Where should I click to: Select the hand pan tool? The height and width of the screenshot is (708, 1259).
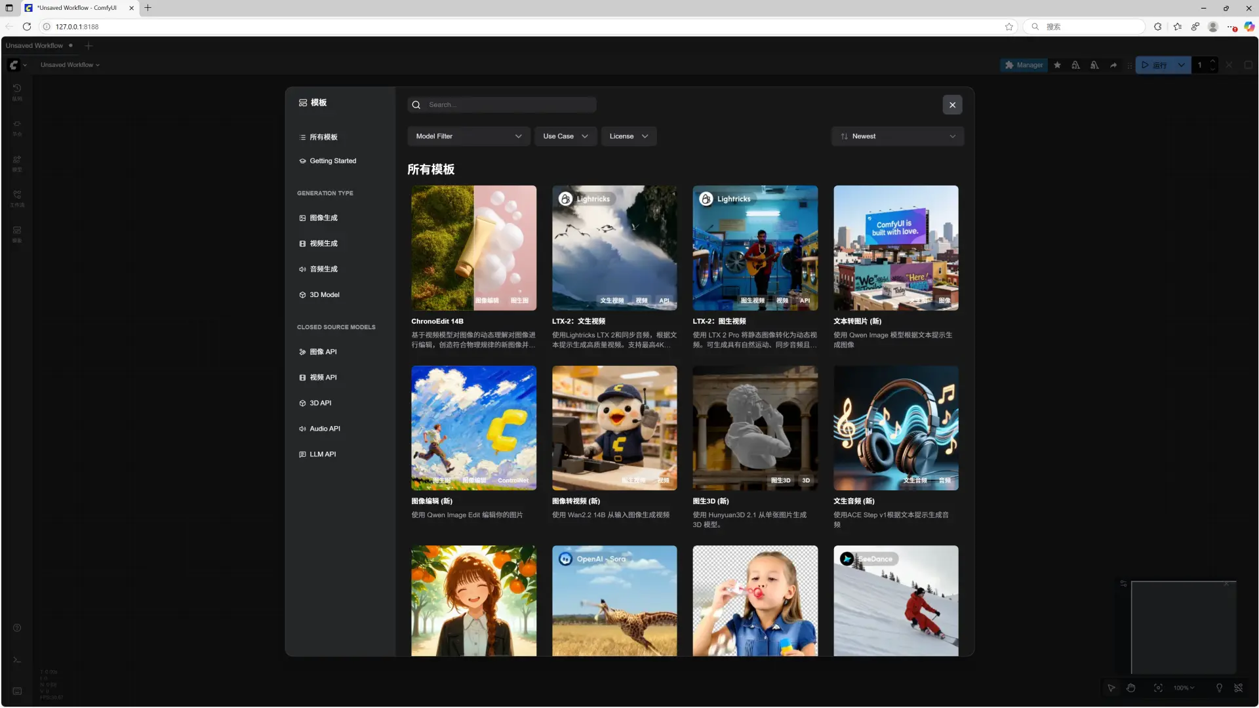click(1131, 688)
